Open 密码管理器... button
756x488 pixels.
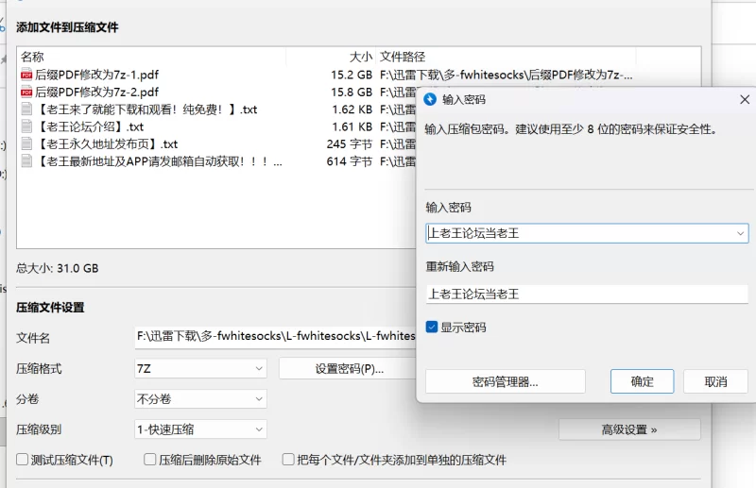click(506, 381)
